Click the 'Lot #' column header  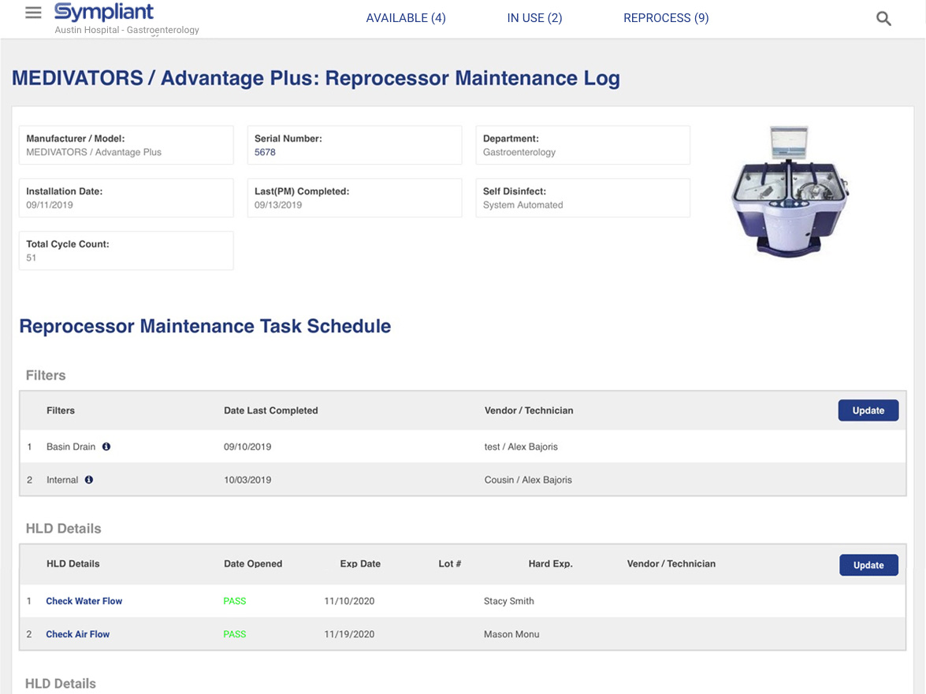(x=449, y=563)
